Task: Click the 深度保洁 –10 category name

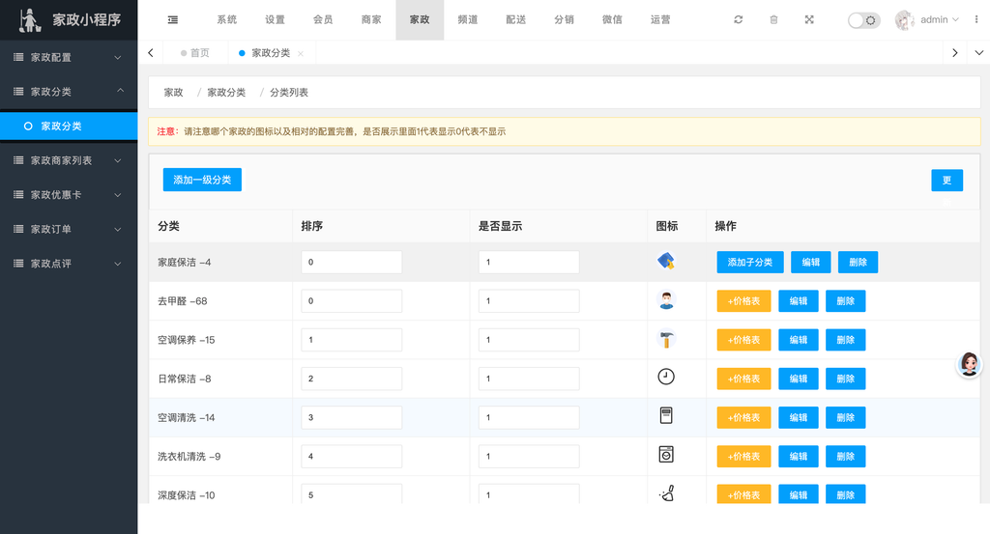Action: click(187, 495)
